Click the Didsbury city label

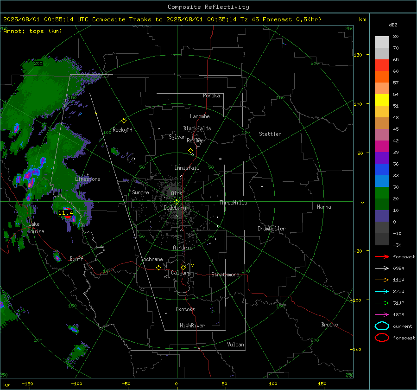[x=175, y=208]
